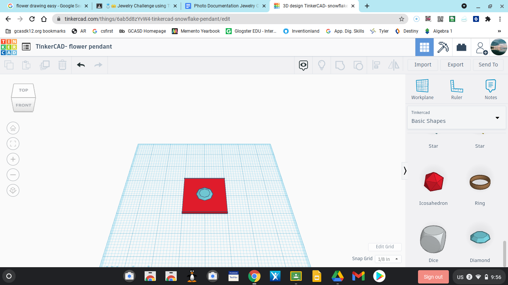The height and width of the screenshot is (285, 508).
Task: Click the Edit Grid button
Action: point(385,247)
